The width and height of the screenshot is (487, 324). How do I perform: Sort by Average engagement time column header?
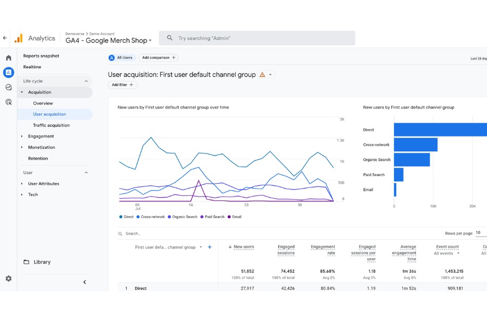coord(404,253)
